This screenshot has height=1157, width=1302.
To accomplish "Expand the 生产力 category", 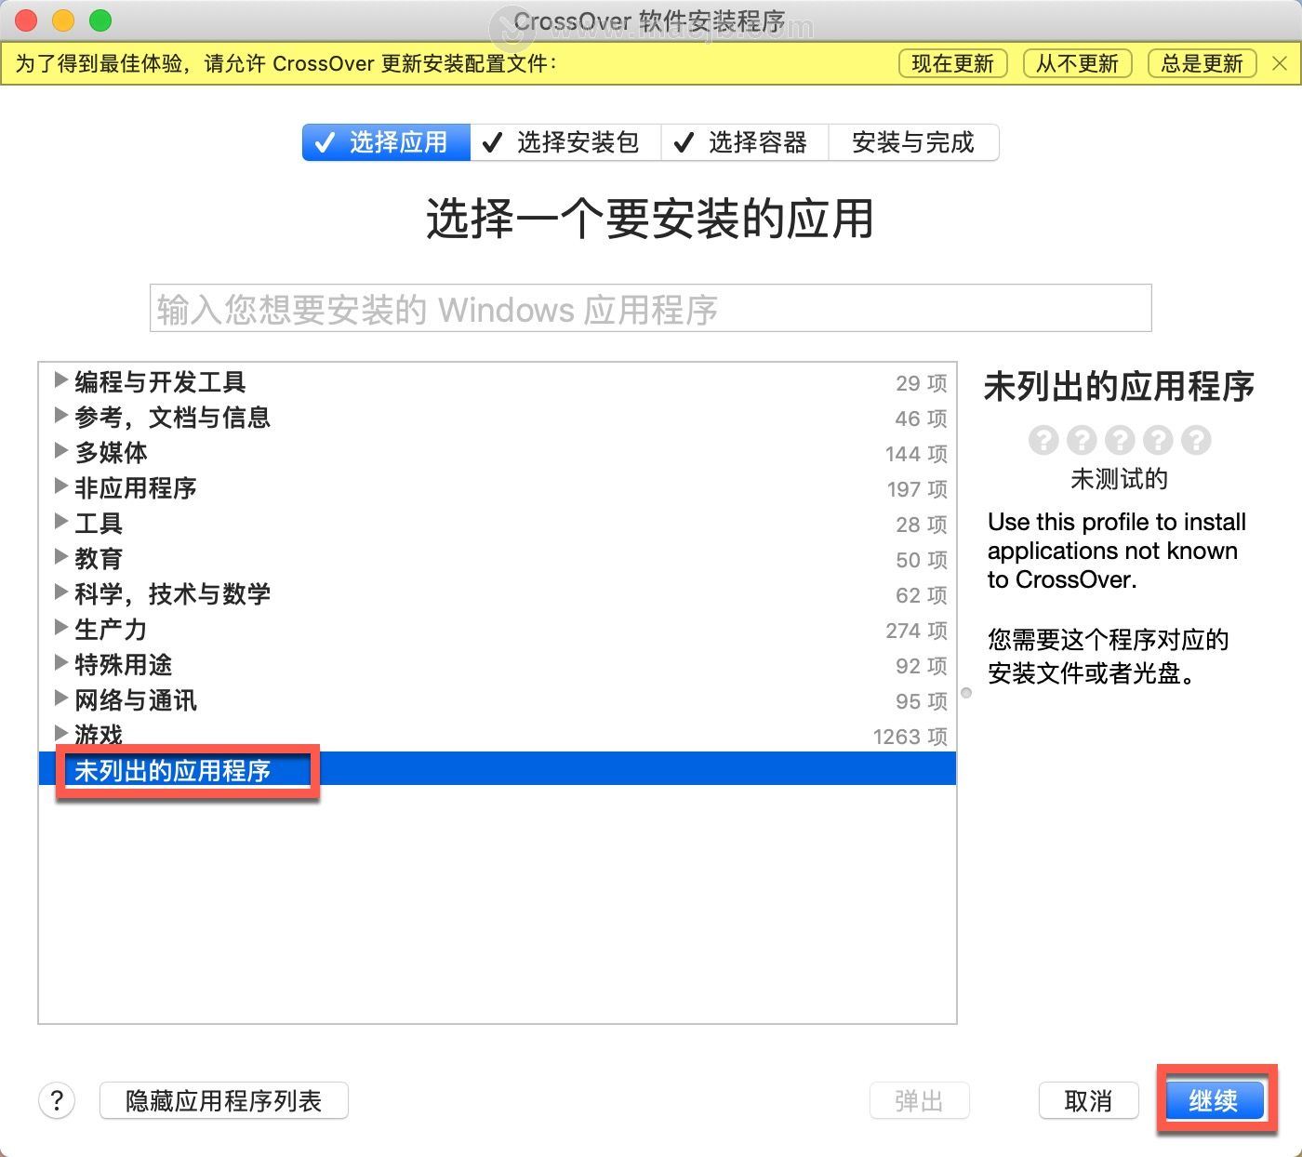I will 60,627.
